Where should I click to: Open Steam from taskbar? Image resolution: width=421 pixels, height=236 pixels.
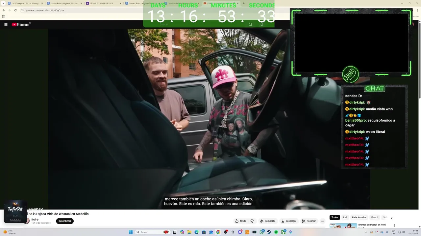tap(269, 232)
